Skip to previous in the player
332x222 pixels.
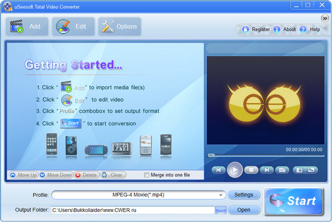pyautogui.click(x=218, y=170)
